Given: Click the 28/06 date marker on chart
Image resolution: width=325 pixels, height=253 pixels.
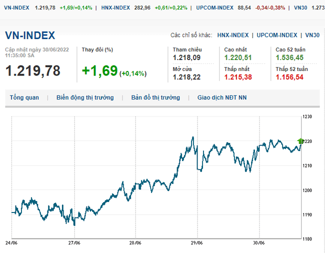Looking at the screenshot, I should pyautogui.click(x=135, y=242).
